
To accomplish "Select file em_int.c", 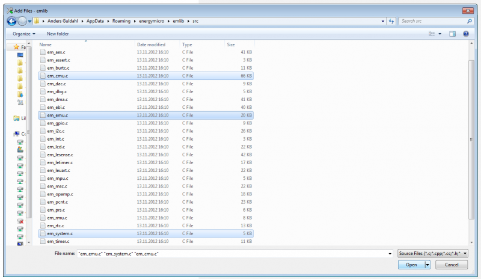I will coord(146,139).
